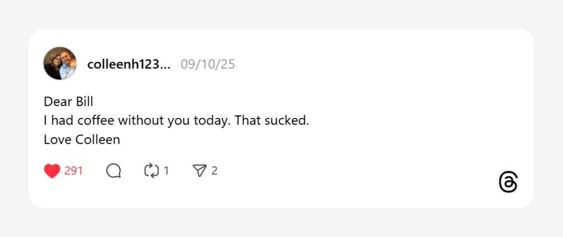Open replies with the comment bubble icon
563x237 pixels.
pyautogui.click(x=113, y=171)
